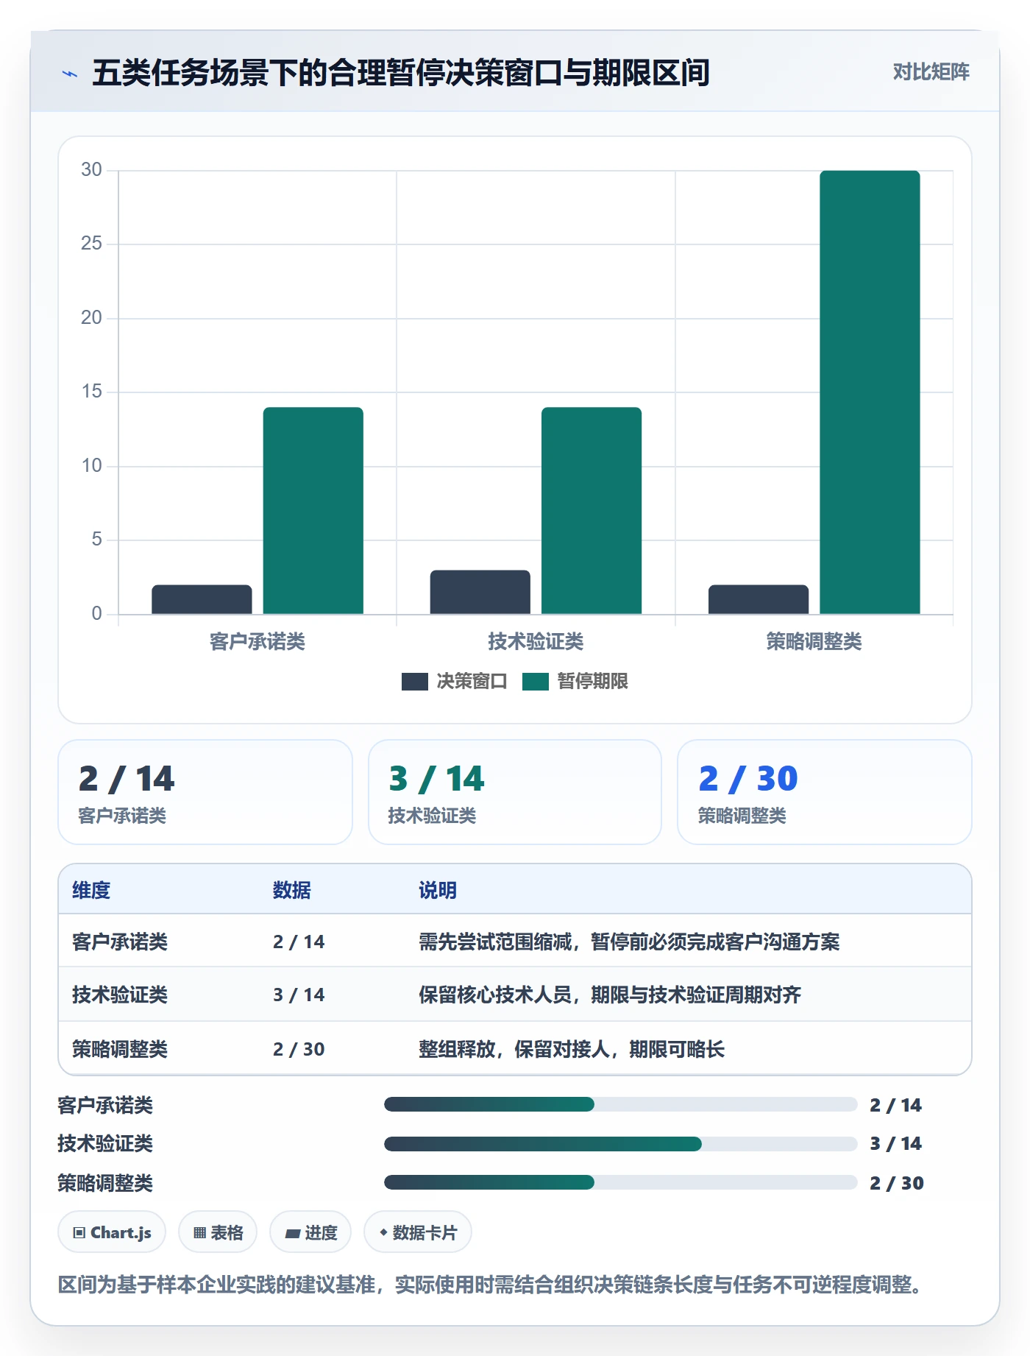
Task: Click the 决策窗口 legend label text
Action: [x=472, y=682]
